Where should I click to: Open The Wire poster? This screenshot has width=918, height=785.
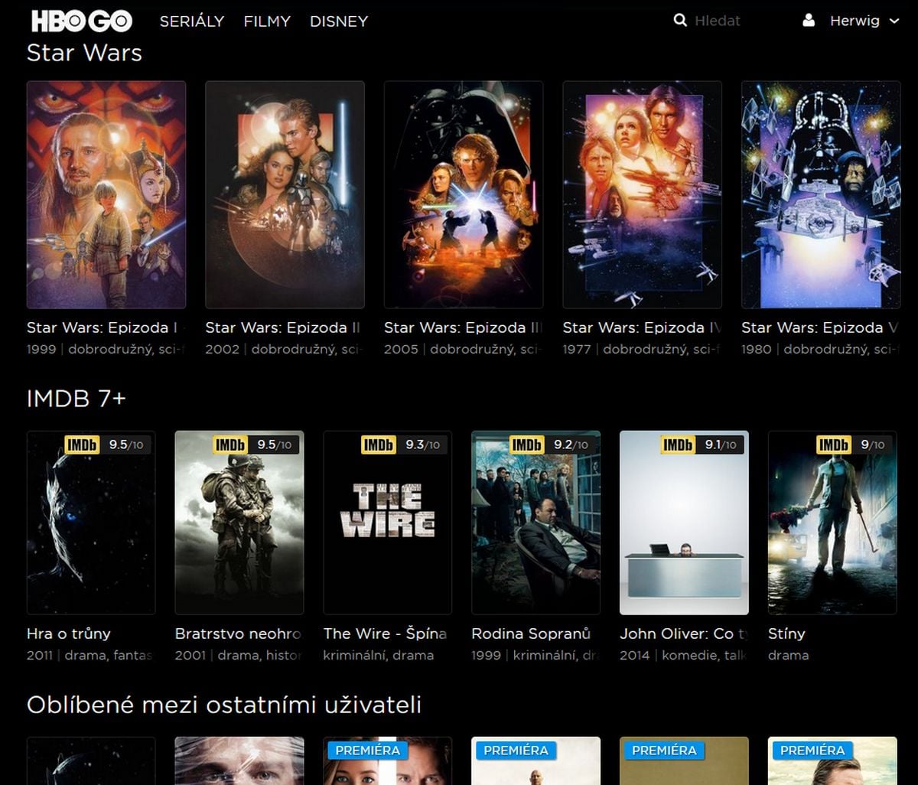coord(388,523)
